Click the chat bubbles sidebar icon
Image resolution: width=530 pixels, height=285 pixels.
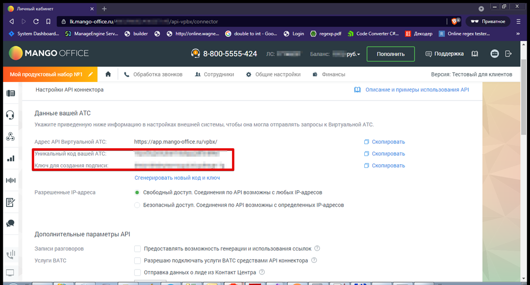[x=10, y=224]
